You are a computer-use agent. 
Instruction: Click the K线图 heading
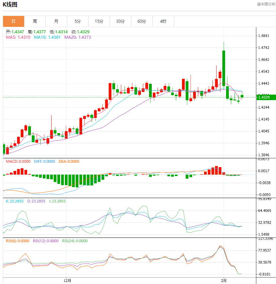tap(10, 4)
